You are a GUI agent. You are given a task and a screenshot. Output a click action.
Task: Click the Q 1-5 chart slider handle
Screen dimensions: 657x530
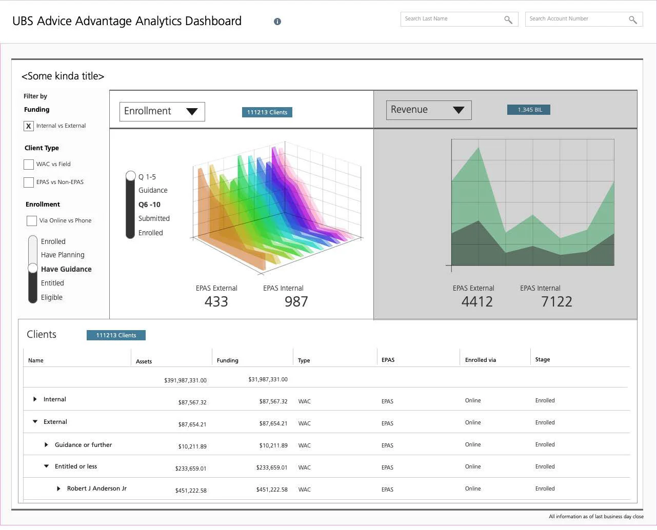(131, 176)
